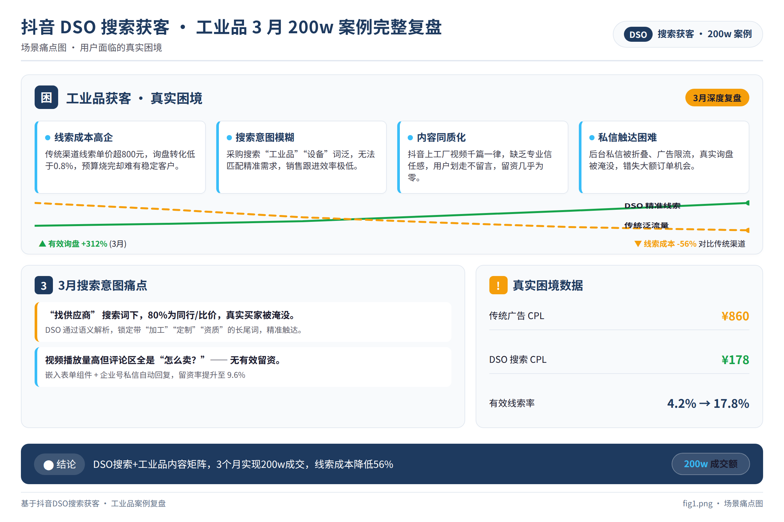
Task: Click the 有效线索率 row label
Action: (x=512, y=403)
